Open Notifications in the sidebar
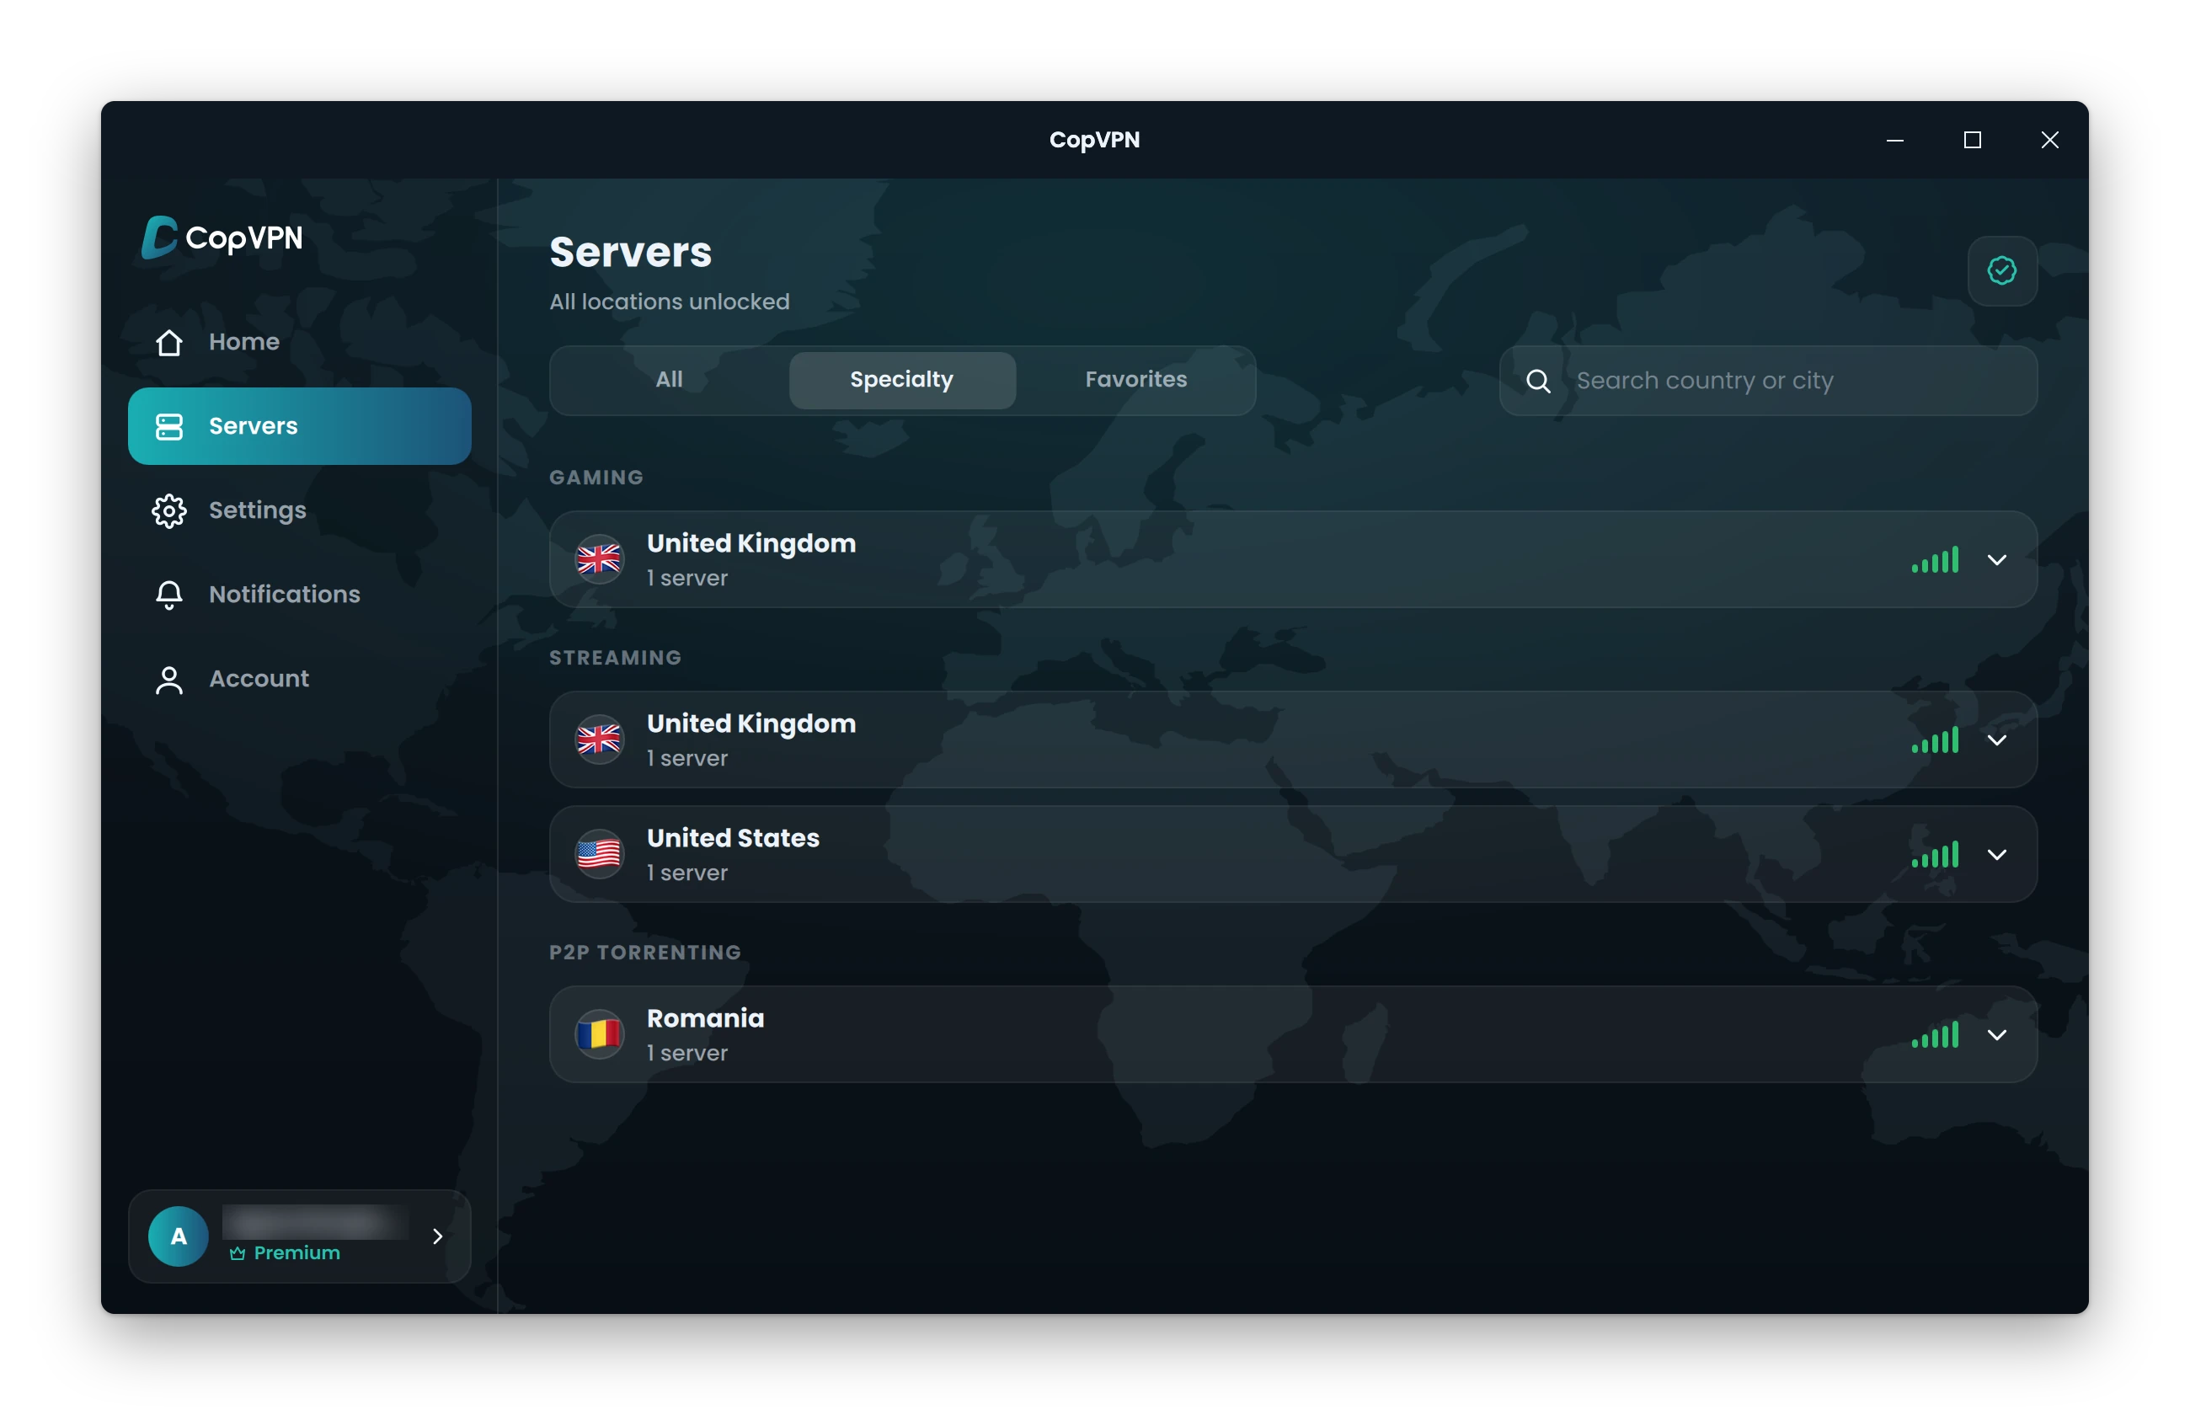2190x1415 pixels. pyautogui.click(x=300, y=595)
